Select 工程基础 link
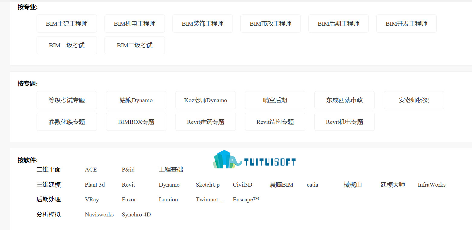Image resolution: width=472 pixels, height=230 pixels. 171,170
